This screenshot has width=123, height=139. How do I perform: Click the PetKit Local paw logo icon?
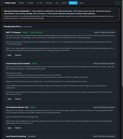pos(3,3)
